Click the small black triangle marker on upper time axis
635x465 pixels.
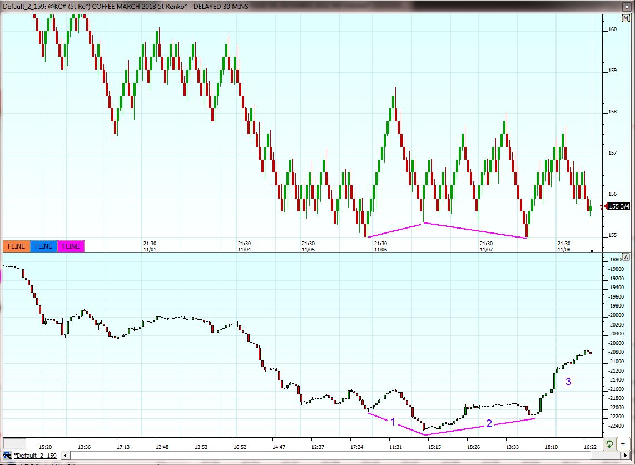(x=592, y=251)
